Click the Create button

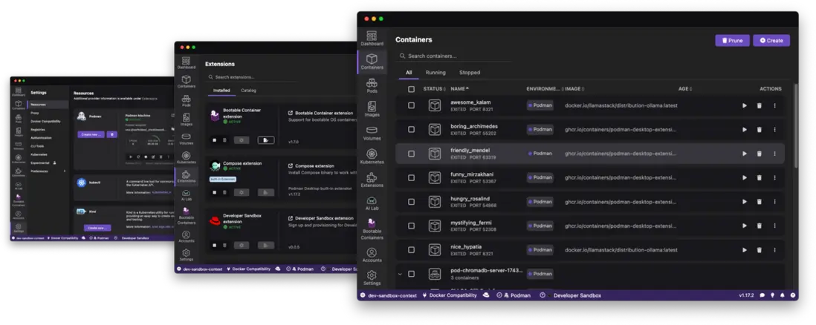[771, 41]
